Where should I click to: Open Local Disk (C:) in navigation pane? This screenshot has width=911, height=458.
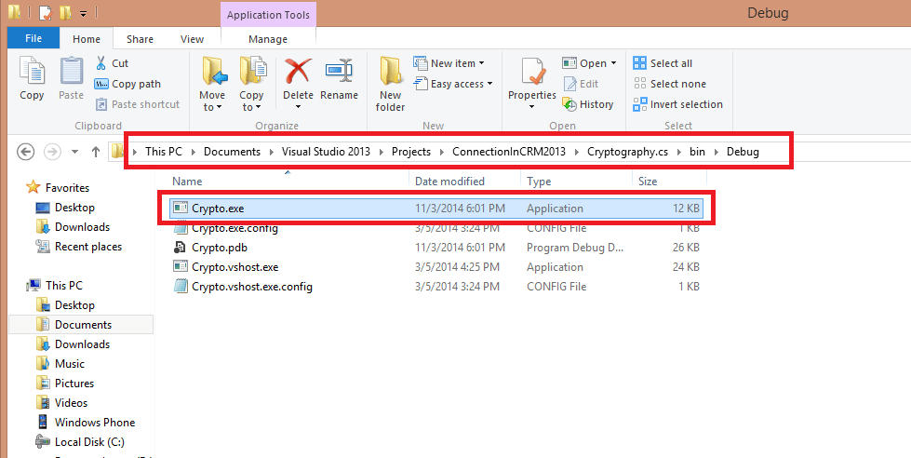click(x=89, y=442)
